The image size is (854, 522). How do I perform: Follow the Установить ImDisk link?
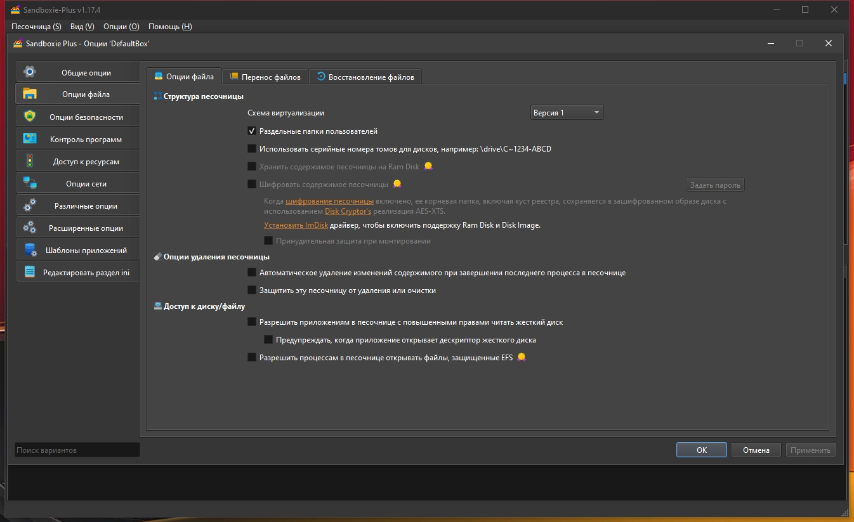tap(296, 225)
